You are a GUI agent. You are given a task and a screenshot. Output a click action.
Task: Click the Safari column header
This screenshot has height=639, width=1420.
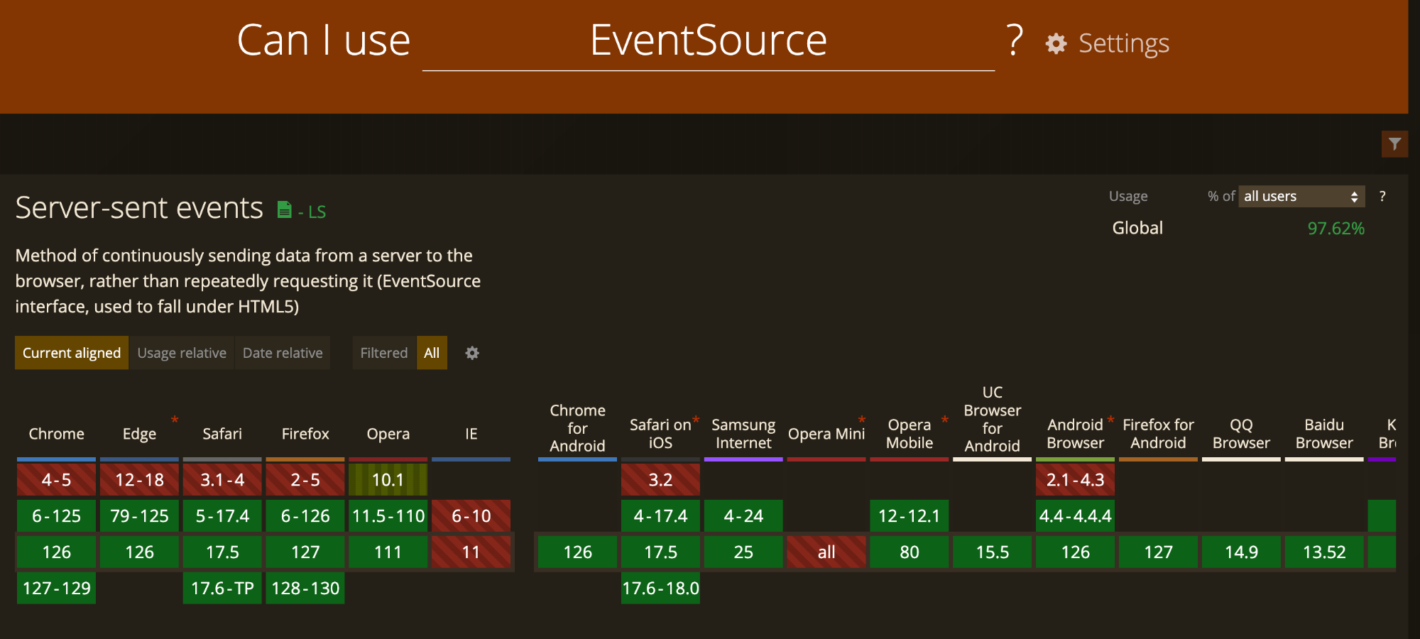click(x=222, y=434)
